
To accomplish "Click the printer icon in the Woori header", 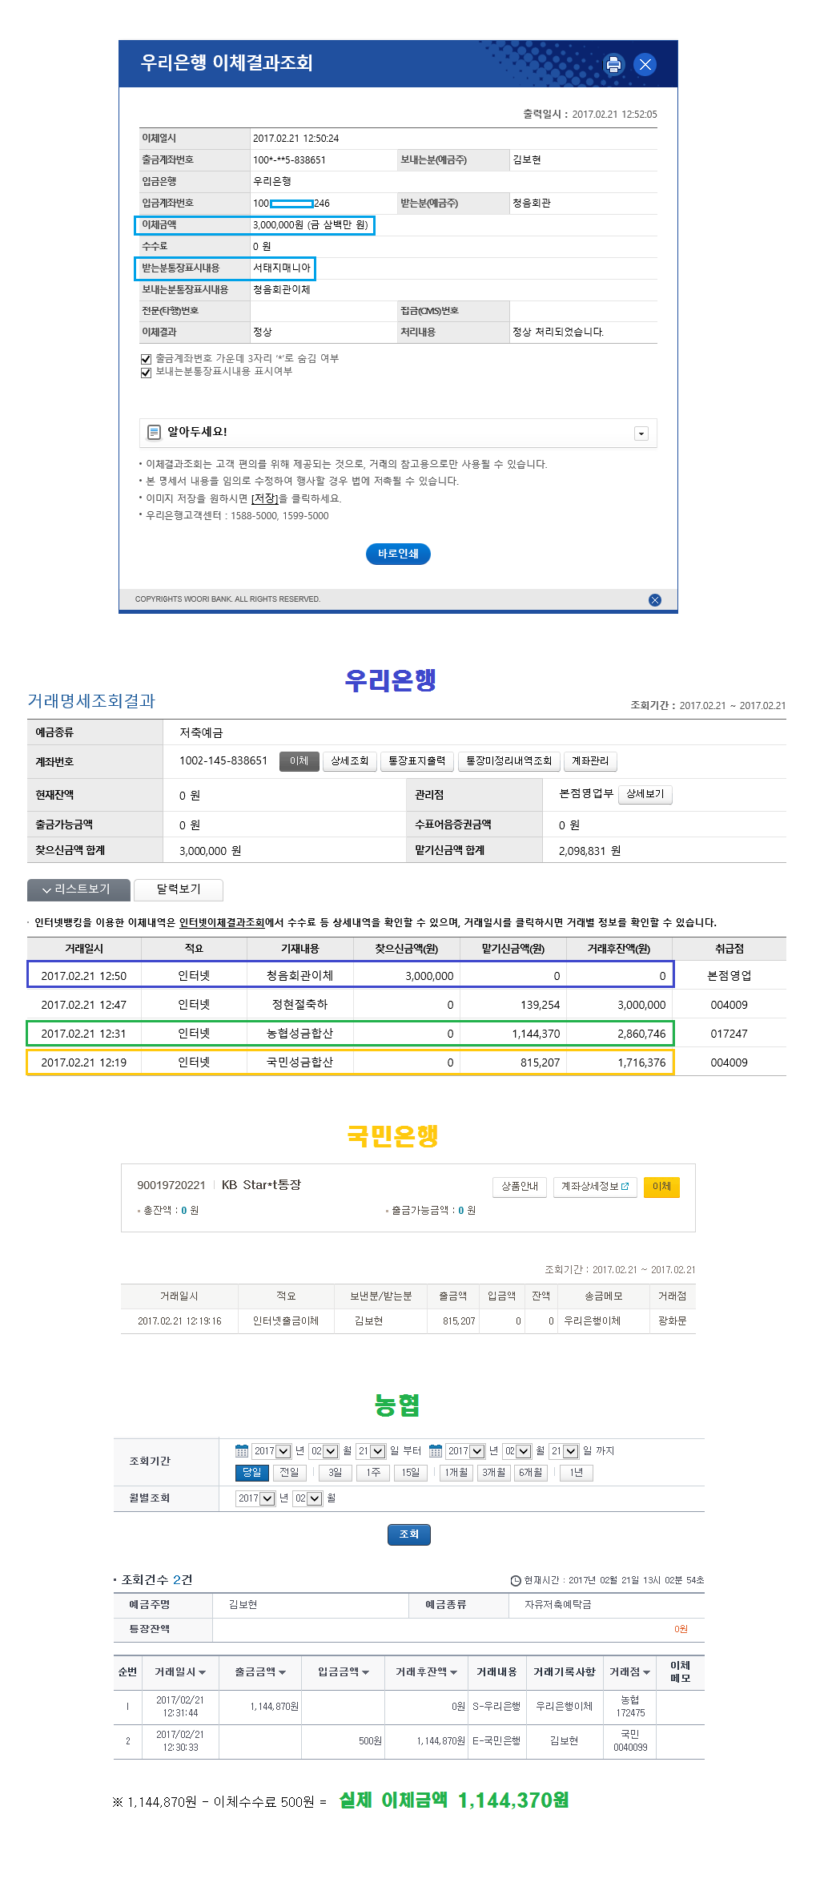I will click(613, 64).
